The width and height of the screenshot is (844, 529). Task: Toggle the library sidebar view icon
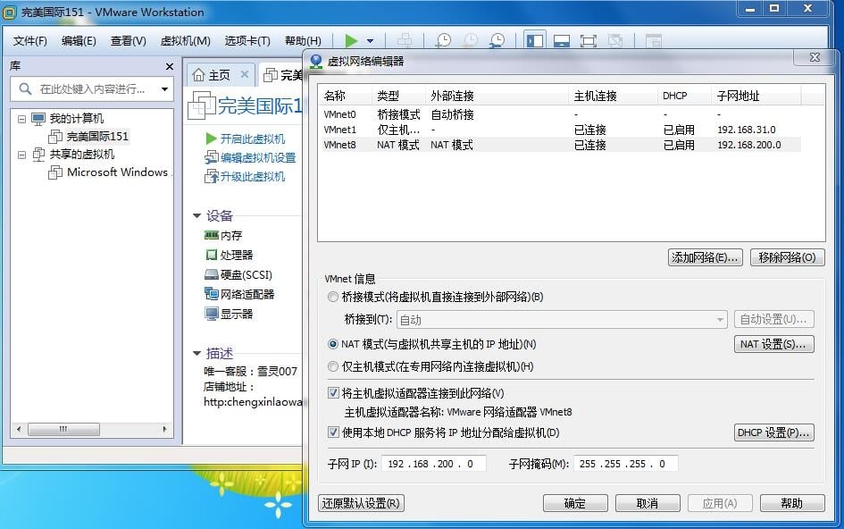pos(534,41)
